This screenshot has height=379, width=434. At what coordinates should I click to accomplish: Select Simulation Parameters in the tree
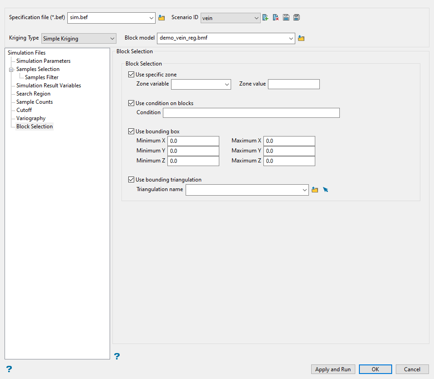[x=43, y=61]
